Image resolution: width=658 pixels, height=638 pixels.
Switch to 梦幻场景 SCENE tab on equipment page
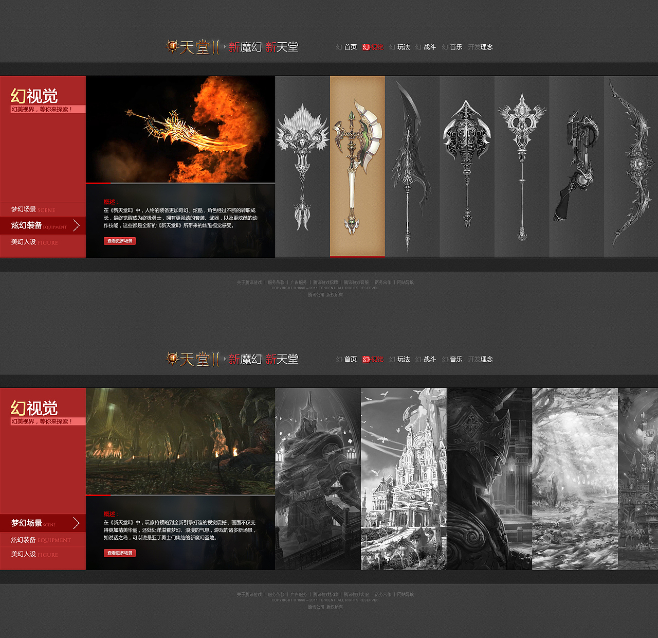43,209
